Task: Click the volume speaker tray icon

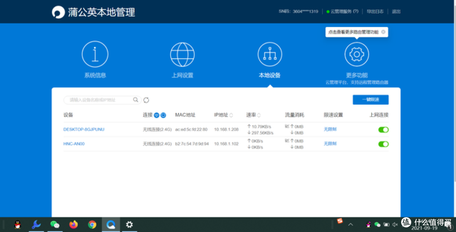Action: [x=395, y=224]
